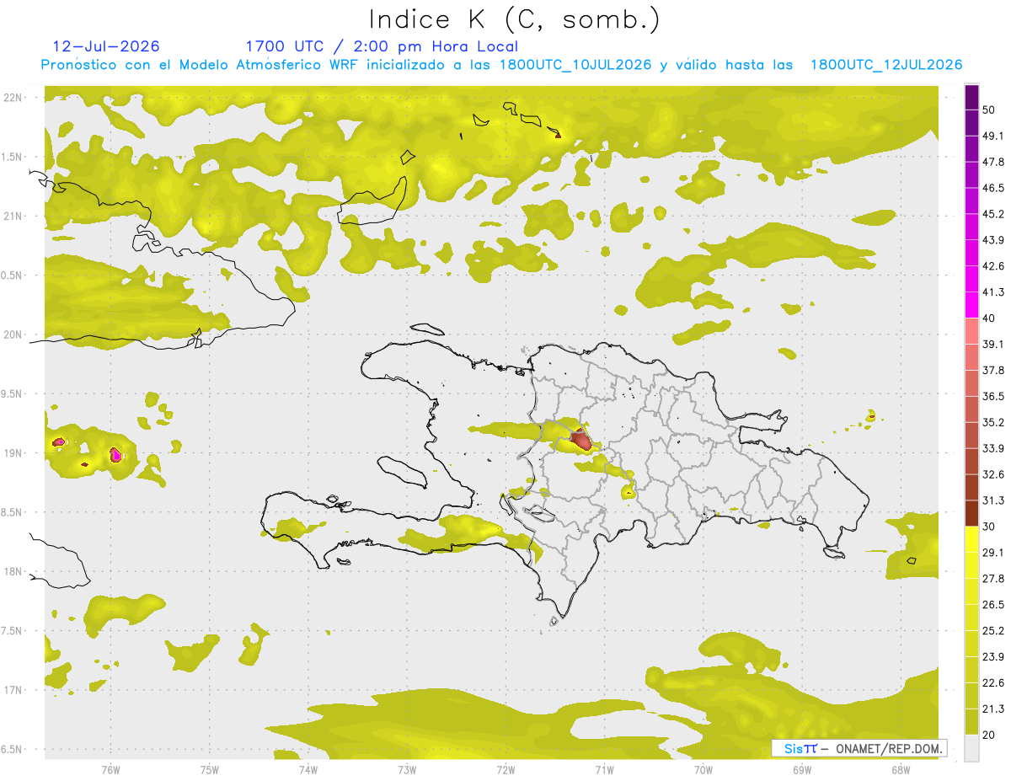Click the "20" color scale value
Screen dimensions: 1011x781
[991, 735]
